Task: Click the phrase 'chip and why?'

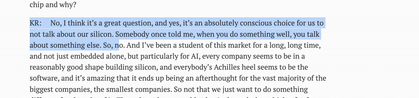Action: point(53,5)
